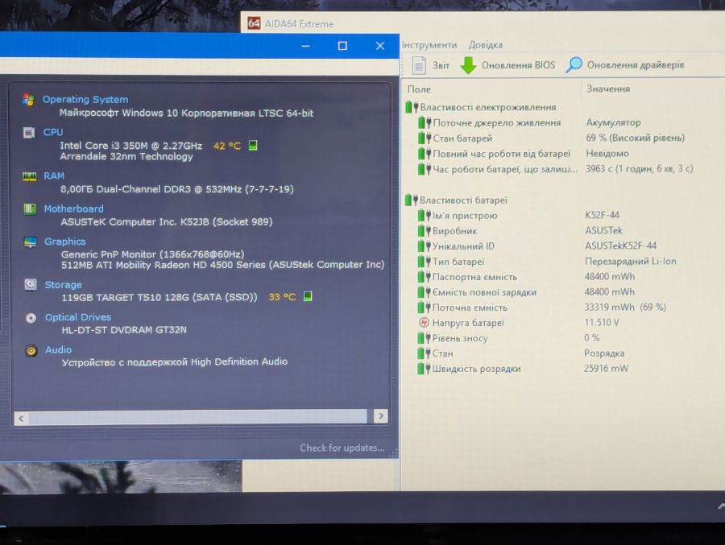Screen dimensions: 725x545
Task: Open the Audio section link
Action: [x=58, y=350]
